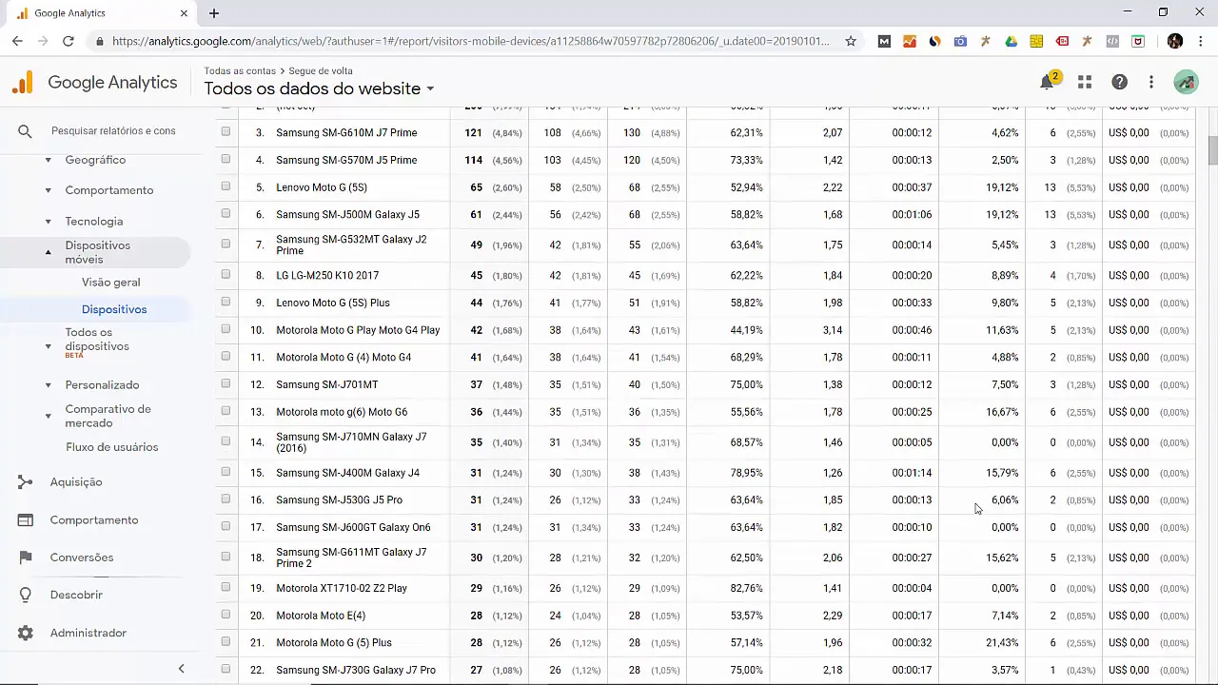Screen dimensions: 1218x685
Task: Open the Samsung SM-J600GT Galaxy On6 link
Action: 353,527
